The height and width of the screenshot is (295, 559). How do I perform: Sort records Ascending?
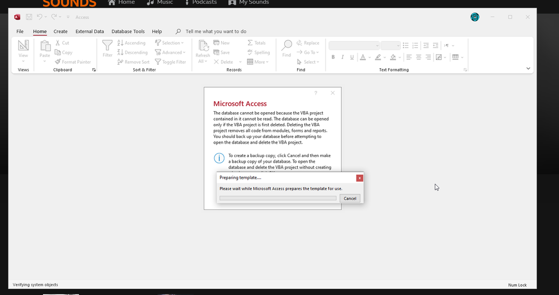[131, 42]
